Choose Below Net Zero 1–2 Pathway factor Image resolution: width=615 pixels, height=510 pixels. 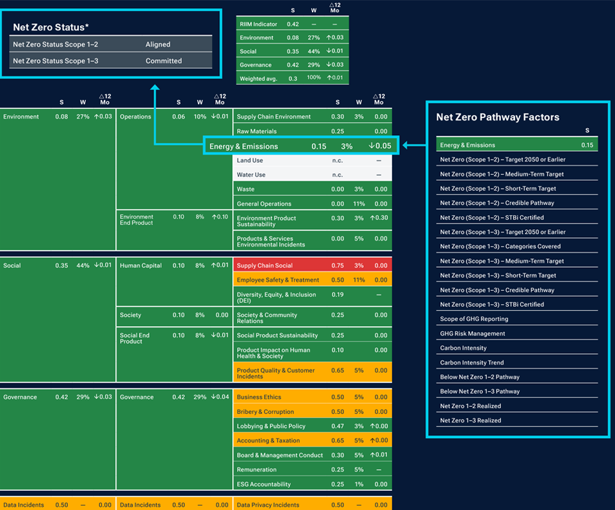[x=517, y=377]
